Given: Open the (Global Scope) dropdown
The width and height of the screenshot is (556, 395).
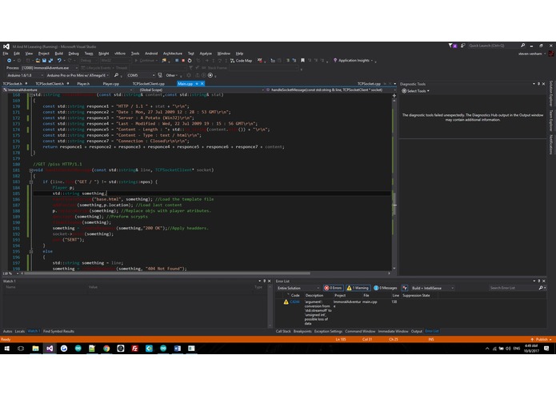Looking at the screenshot, I should [201, 90].
